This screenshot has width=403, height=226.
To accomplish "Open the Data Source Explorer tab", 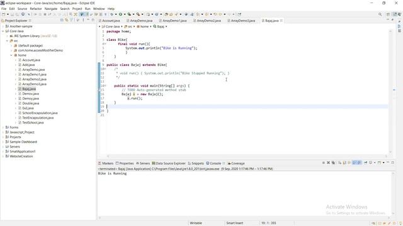I will point(169,163).
